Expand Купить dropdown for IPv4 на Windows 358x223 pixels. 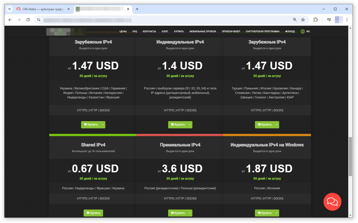pyautogui.click(x=277, y=213)
